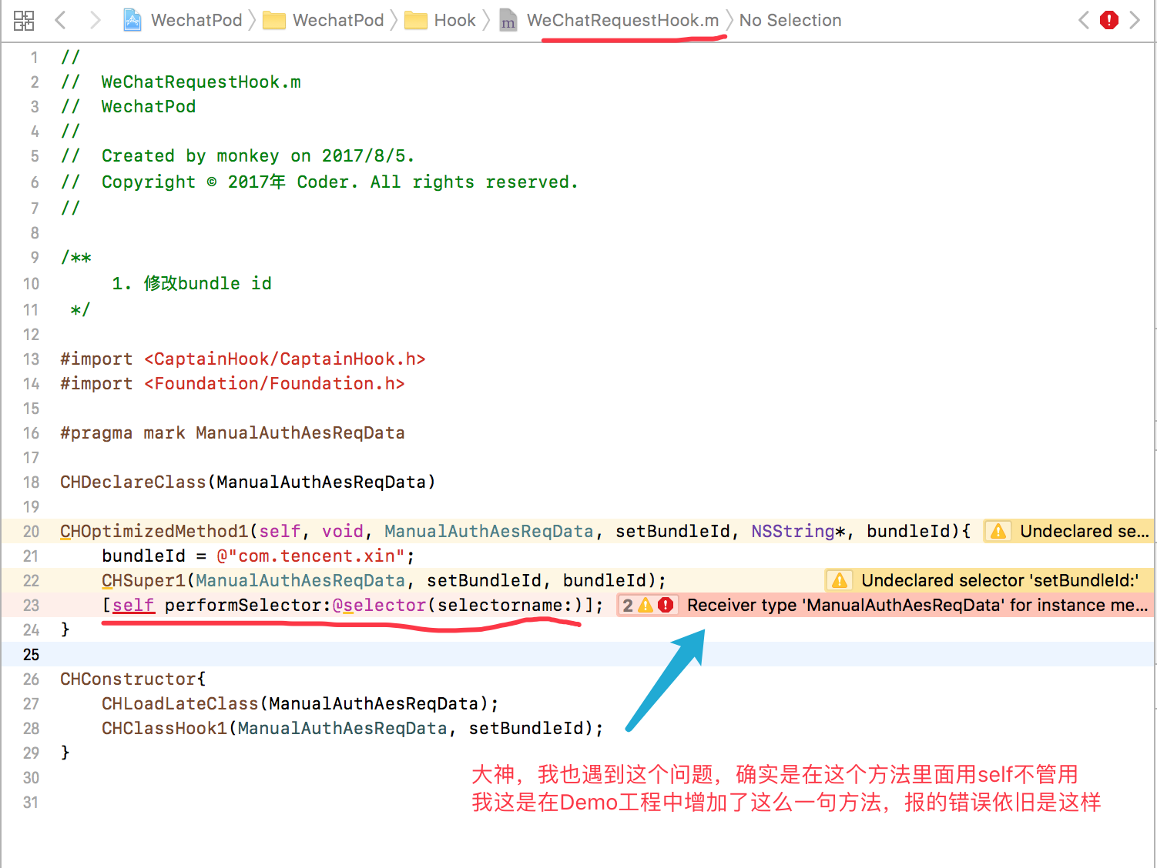The width and height of the screenshot is (1157, 868).
Task: Open the Hook breadcrumb dropdown
Action: click(454, 20)
